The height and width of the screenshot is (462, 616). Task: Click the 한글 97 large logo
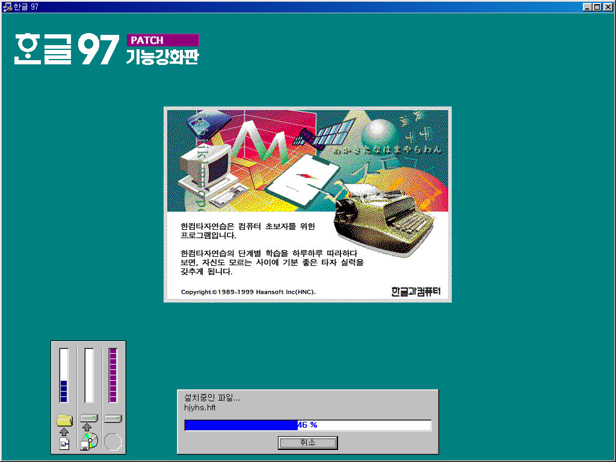[67, 49]
